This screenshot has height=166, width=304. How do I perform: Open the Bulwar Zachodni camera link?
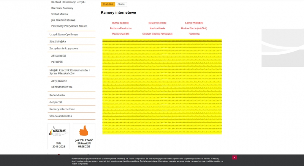[x=120, y=23]
